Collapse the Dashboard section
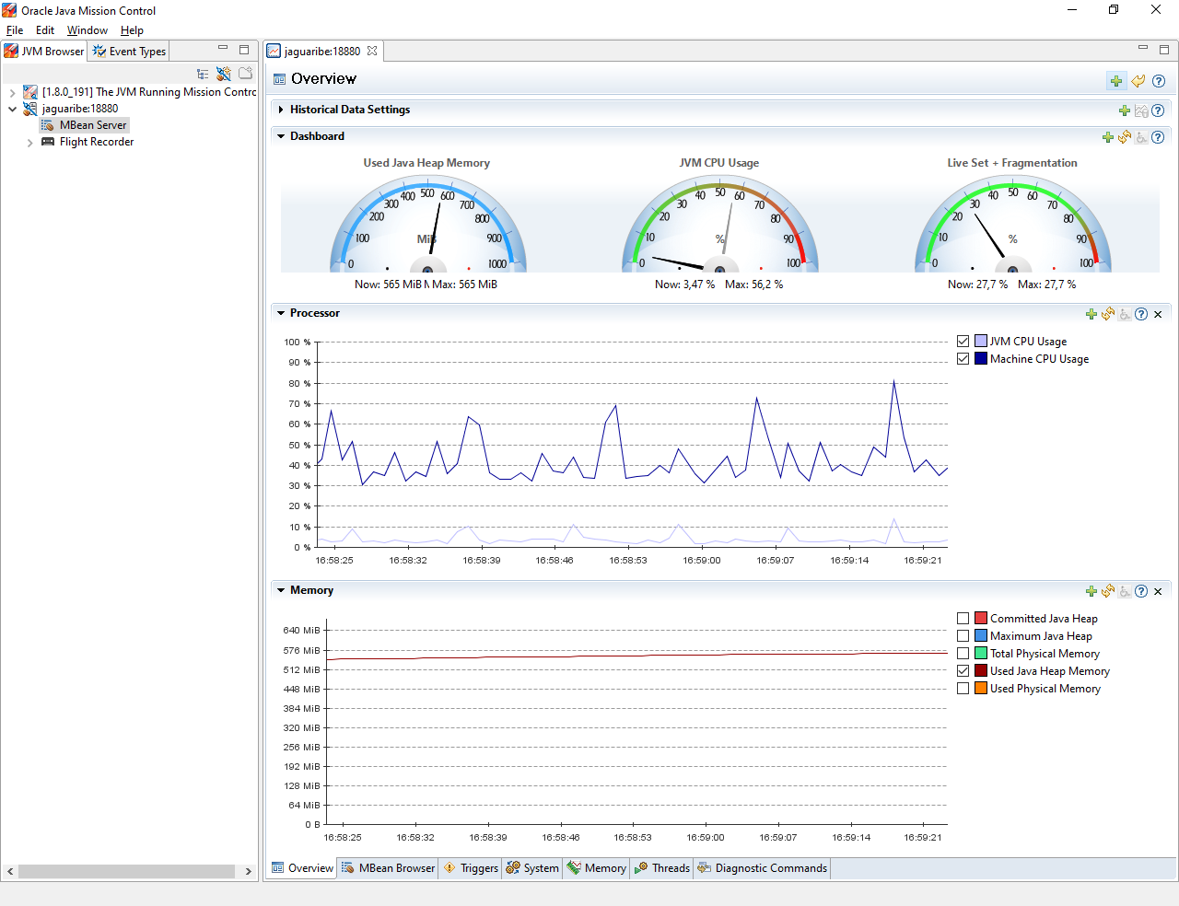1179x906 pixels. (281, 135)
